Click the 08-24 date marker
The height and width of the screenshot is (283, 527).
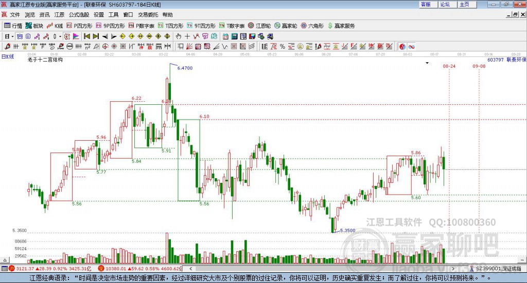pos(449,66)
